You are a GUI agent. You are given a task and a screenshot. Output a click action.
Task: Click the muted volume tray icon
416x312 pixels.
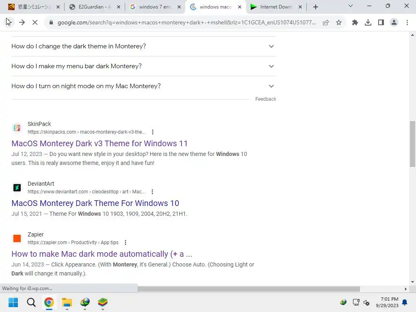[x=366, y=302]
